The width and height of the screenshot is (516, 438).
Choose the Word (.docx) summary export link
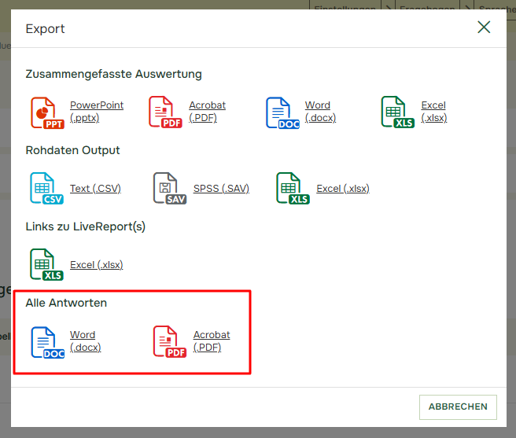pos(320,112)
